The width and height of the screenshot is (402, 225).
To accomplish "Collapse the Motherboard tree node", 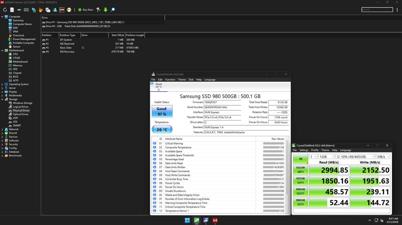I will click(2, 50).
